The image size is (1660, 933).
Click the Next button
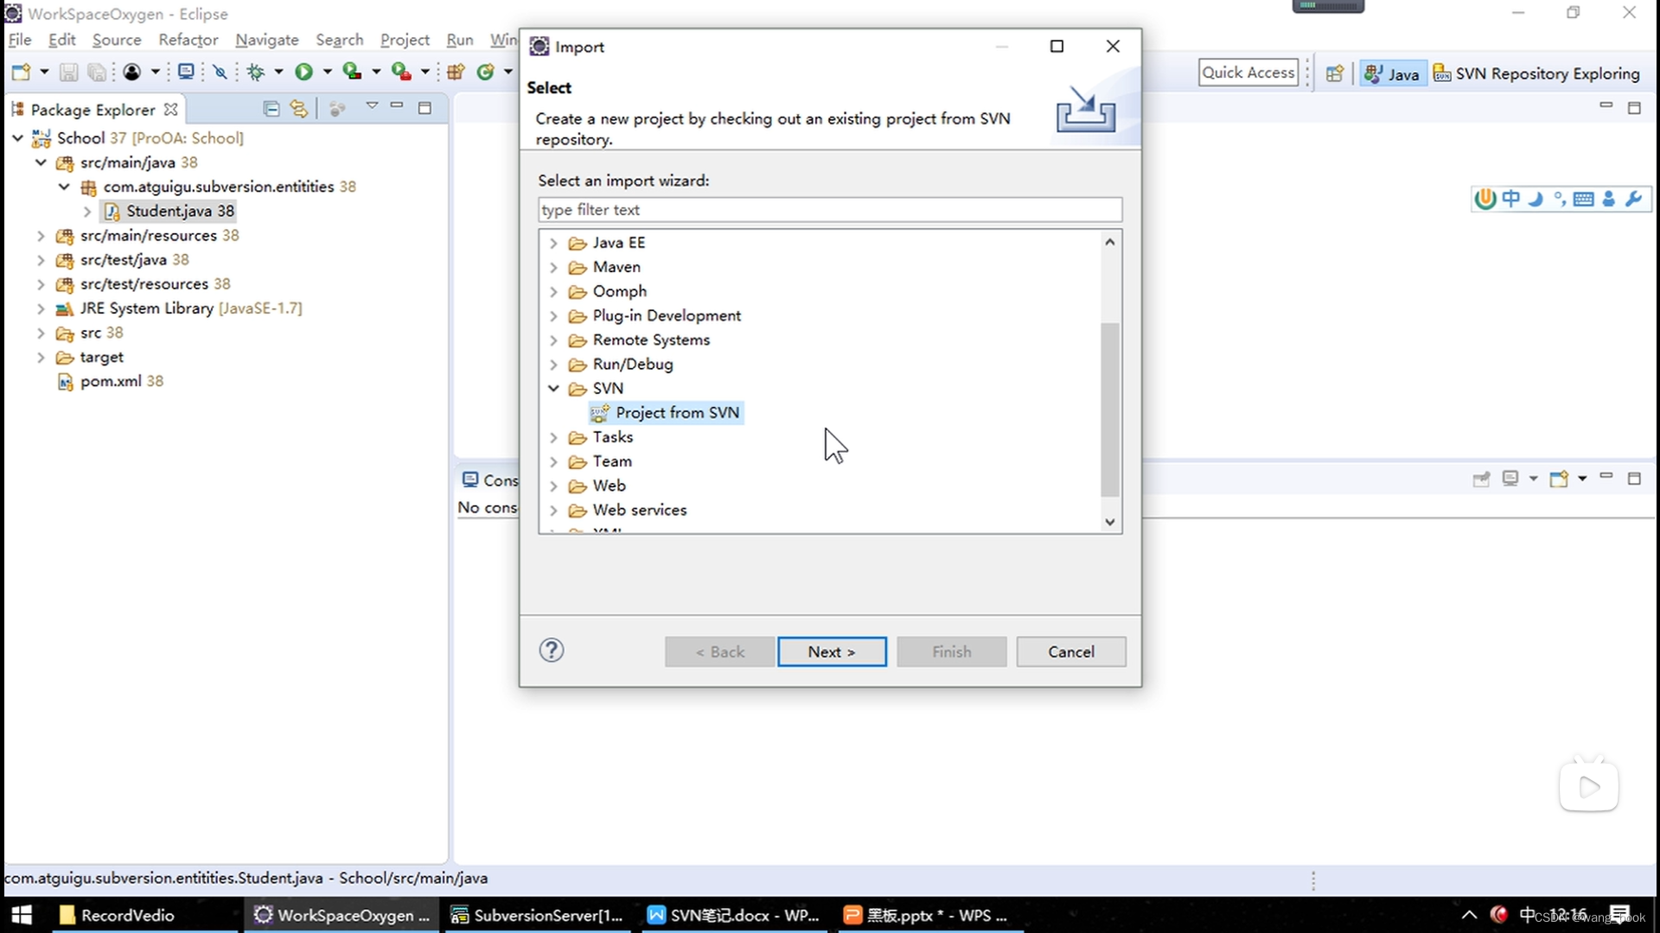(832, 652)
